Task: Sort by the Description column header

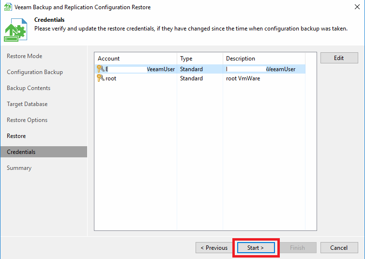Action: [x=264, y=59]
